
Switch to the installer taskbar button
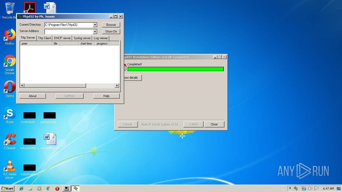click(x=66, y=189)
